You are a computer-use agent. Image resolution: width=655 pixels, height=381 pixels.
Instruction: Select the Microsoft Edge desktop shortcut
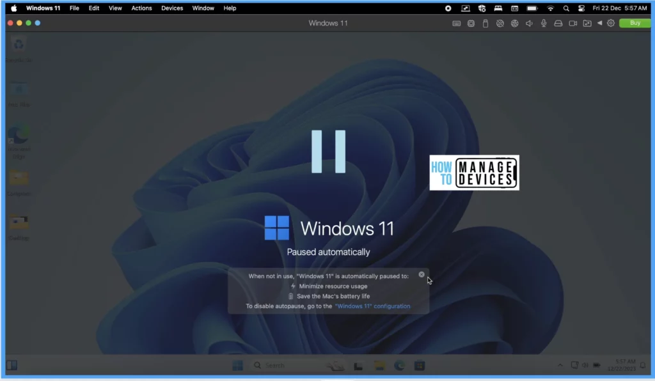pos(19,142)
